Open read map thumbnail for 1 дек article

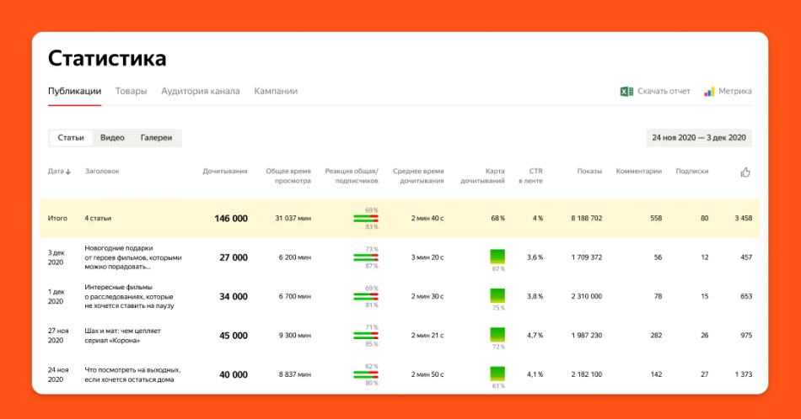[x=497, y=295]
